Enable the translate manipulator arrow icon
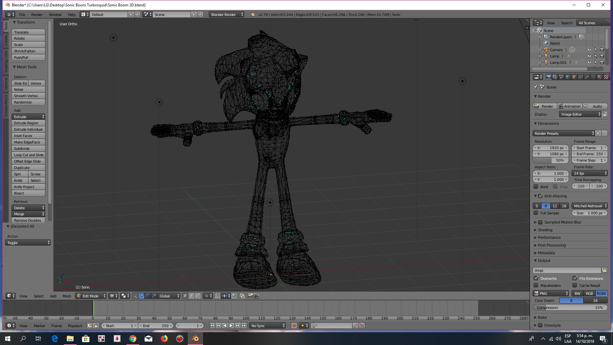 coord(141,296)
